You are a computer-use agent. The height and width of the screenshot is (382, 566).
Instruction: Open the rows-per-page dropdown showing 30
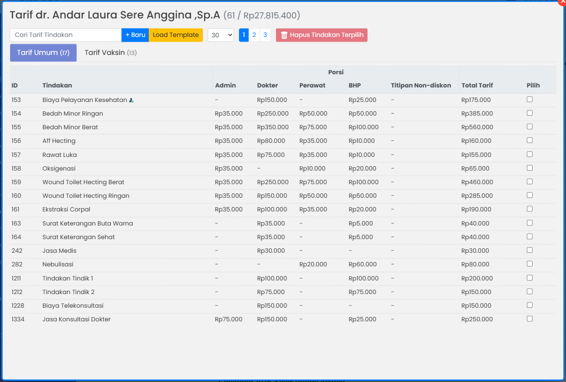point(221,35)
